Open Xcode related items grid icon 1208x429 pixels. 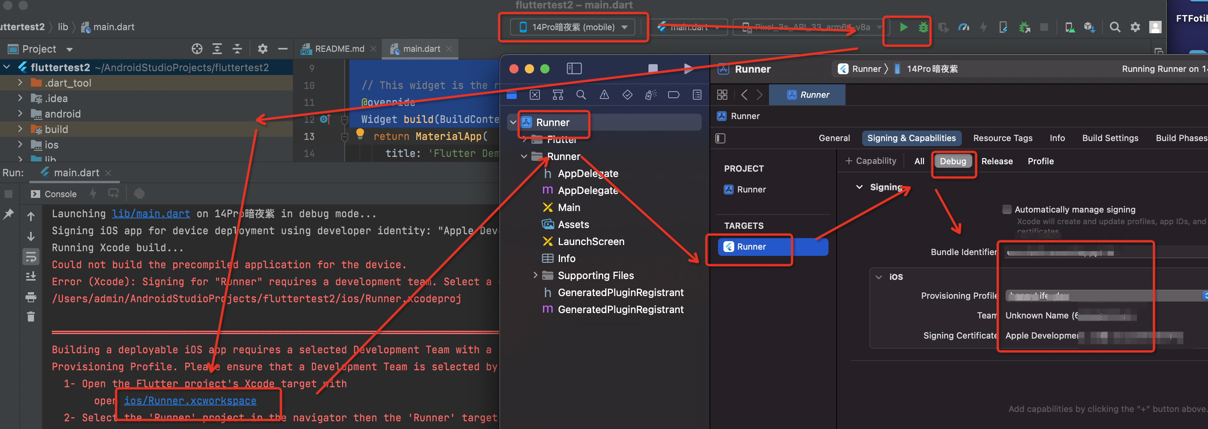pyautogui.click(x=722, y=95)
